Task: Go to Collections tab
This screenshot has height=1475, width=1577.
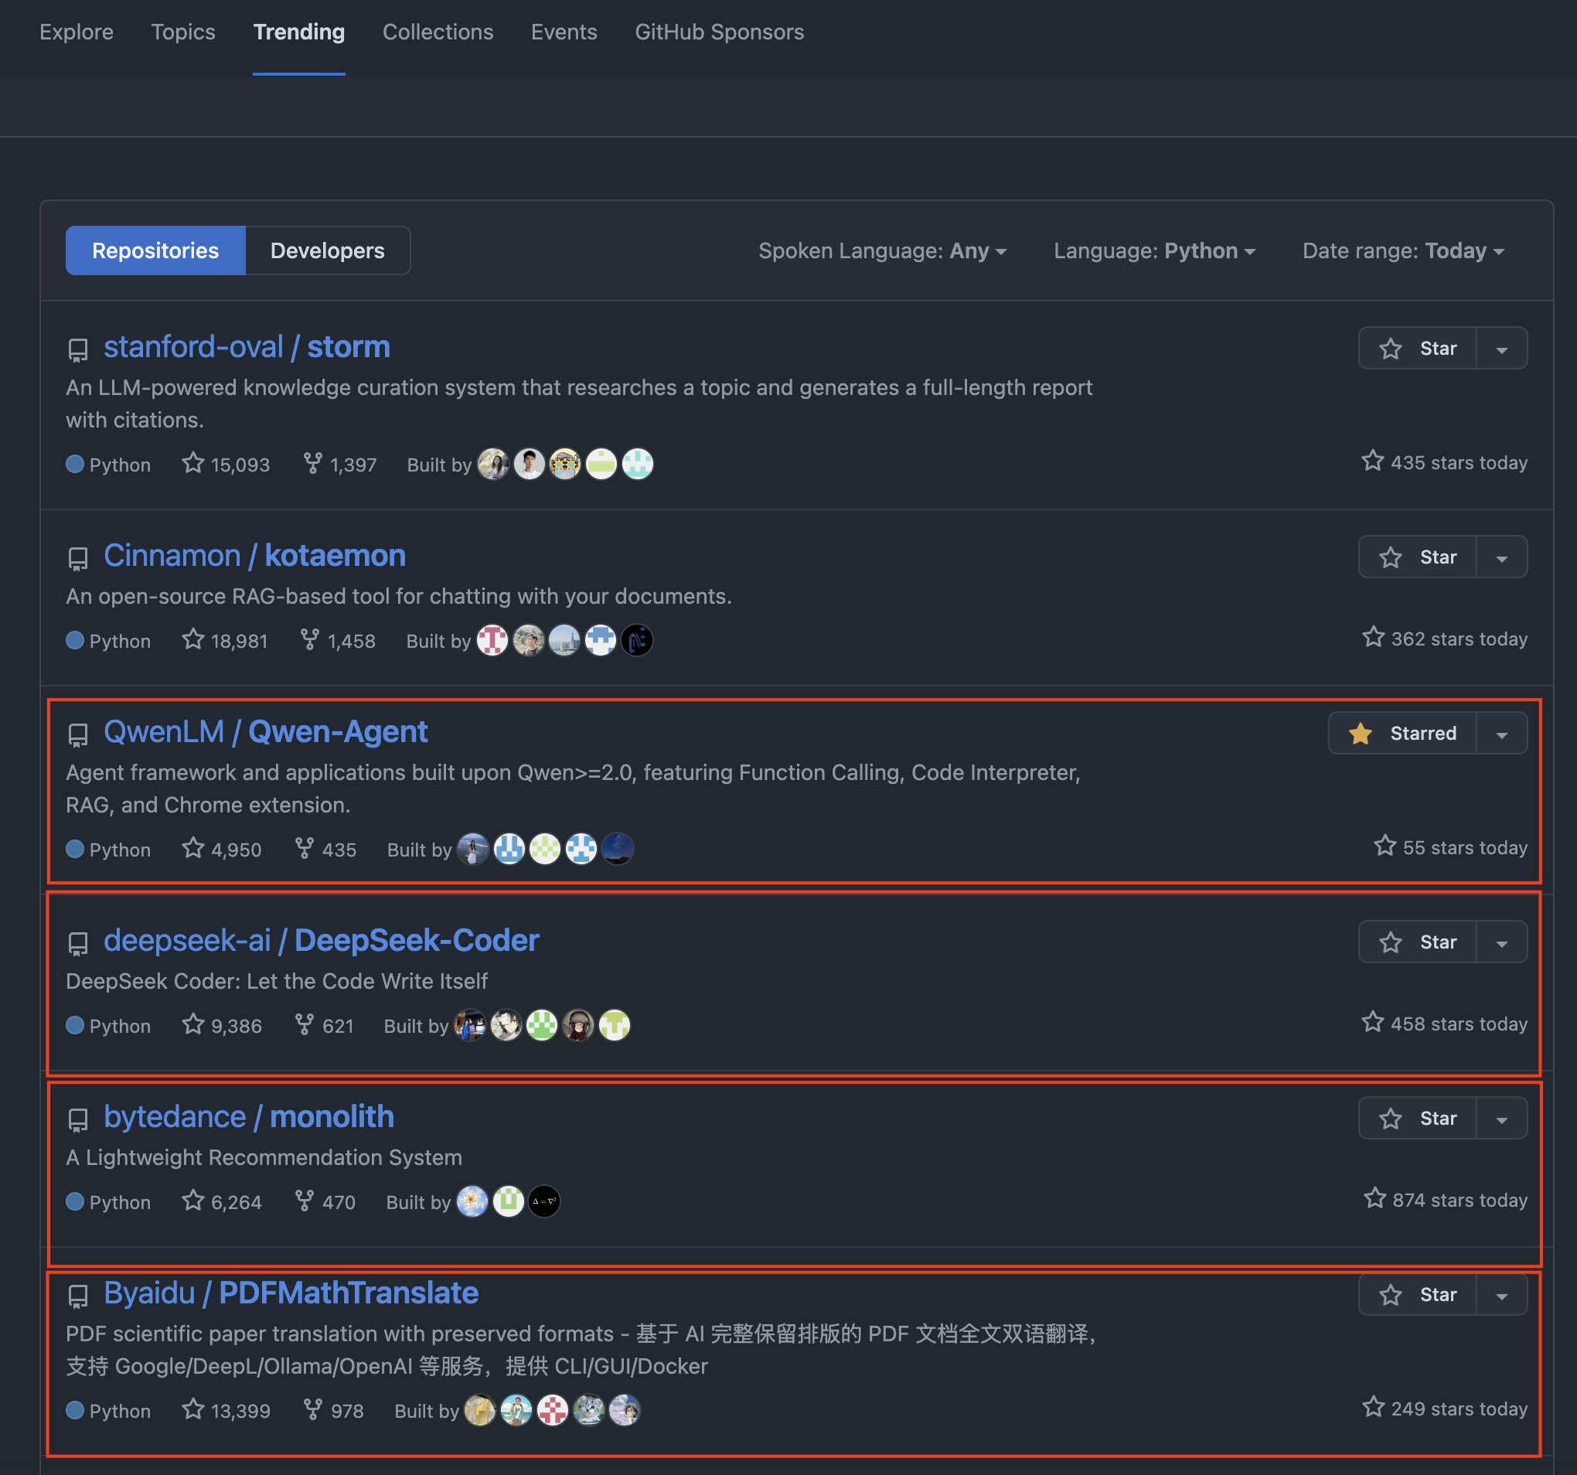Action: (438, 32)
